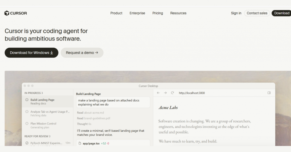Click Request a demo button
Viewport: 291px width, 152px height.
click(x=82, y=53)
